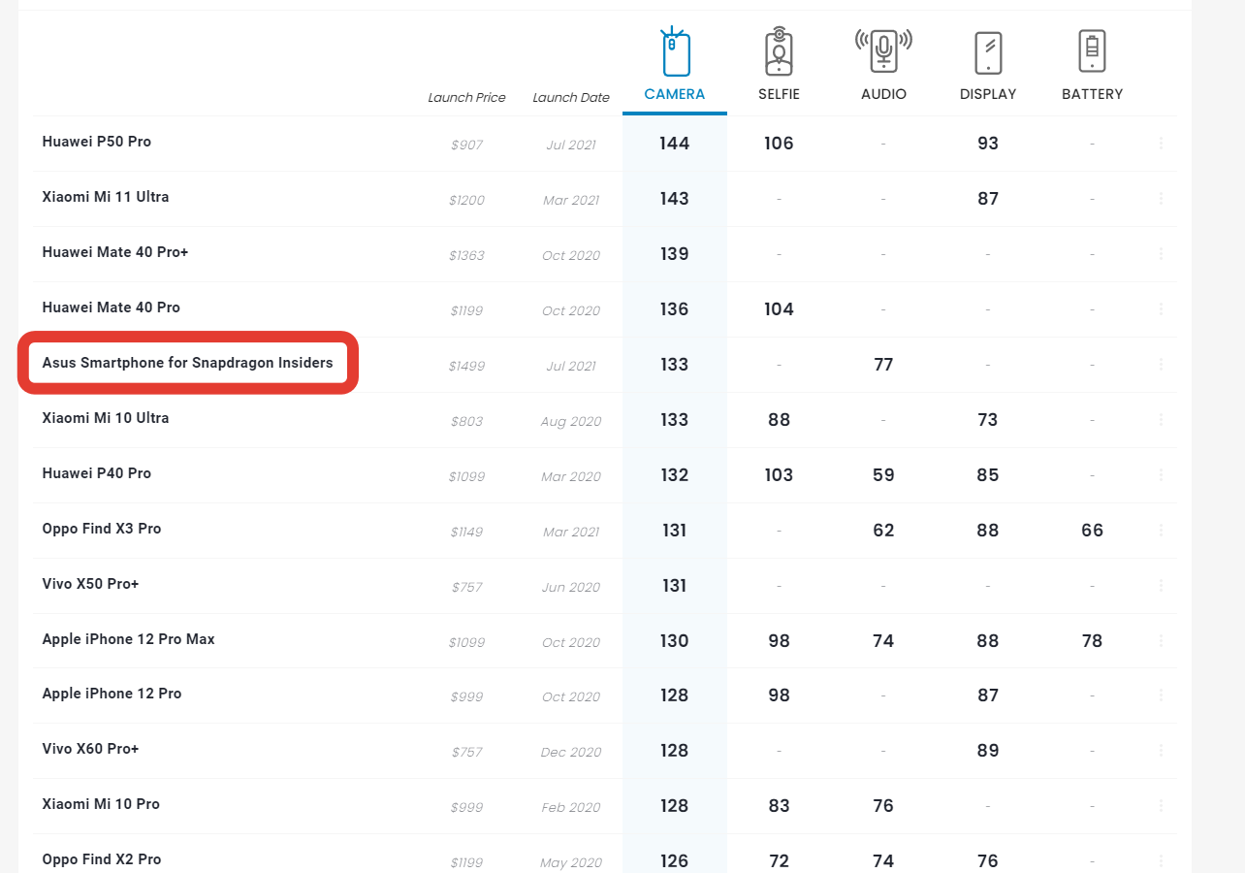The image size is (1245, 873).
Task: Open the Xiaomi Mi 10 Pro link
Action: tap(101, 804)
